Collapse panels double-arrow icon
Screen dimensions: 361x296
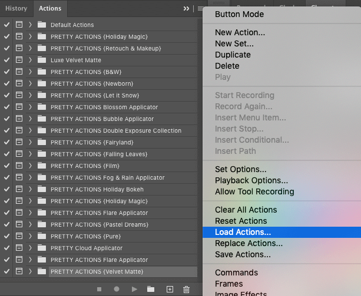coord(186,9)
